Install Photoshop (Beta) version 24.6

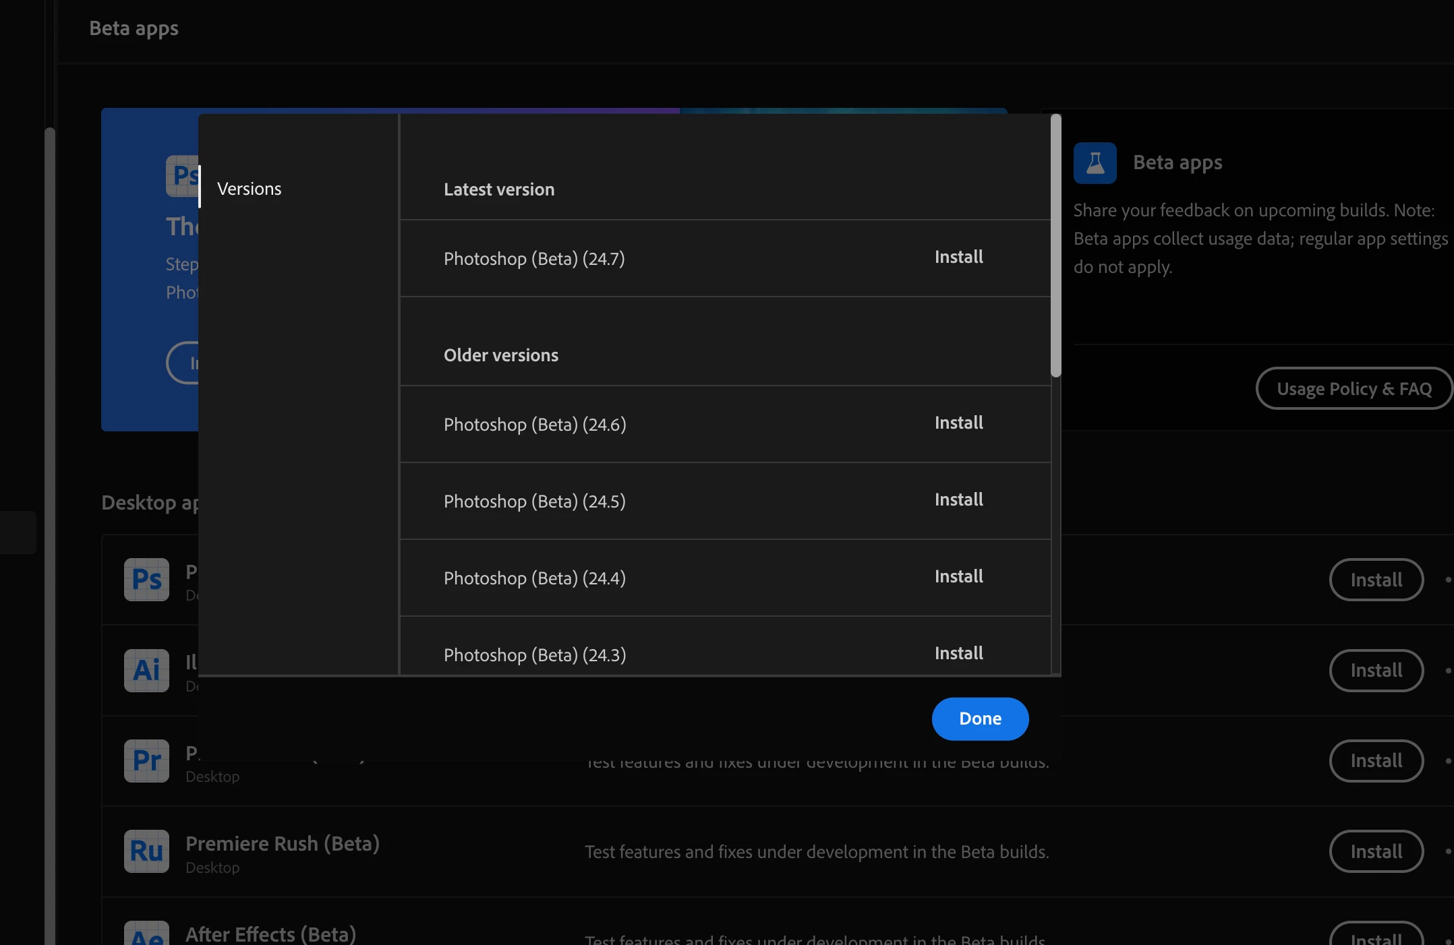958,423
